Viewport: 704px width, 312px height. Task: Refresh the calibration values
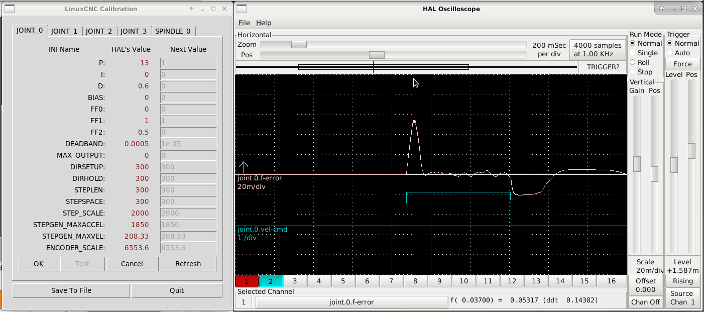pos(188,264)
